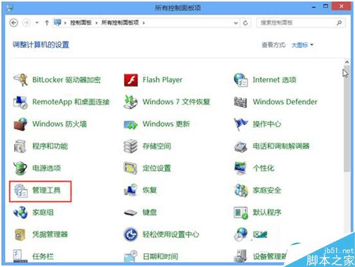Viewport: 355px width, 267px height.
Task: Open the 程序和功能 icon
Action: coord(20,146)
